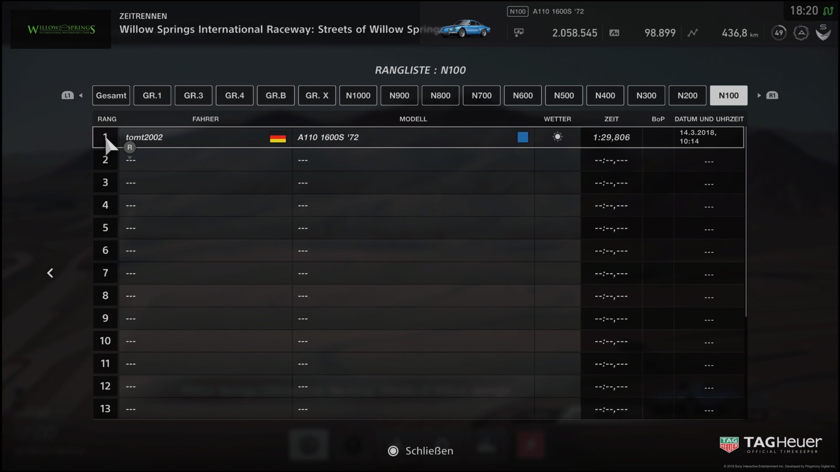Screen dimensions: 840x472
Task: Click the 436,8 km distance value
Action: pos(740,33)
